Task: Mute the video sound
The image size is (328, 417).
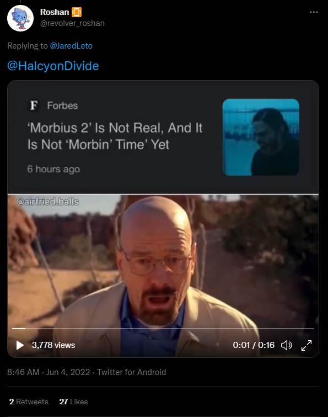Action: click(286, 345)
